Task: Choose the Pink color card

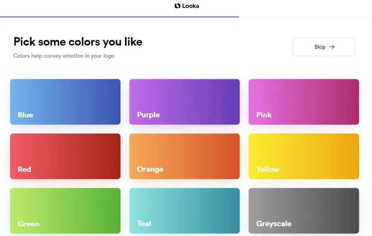Action: [x=304, y=102]
